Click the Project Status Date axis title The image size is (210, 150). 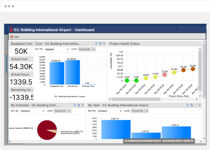point(179,96)
